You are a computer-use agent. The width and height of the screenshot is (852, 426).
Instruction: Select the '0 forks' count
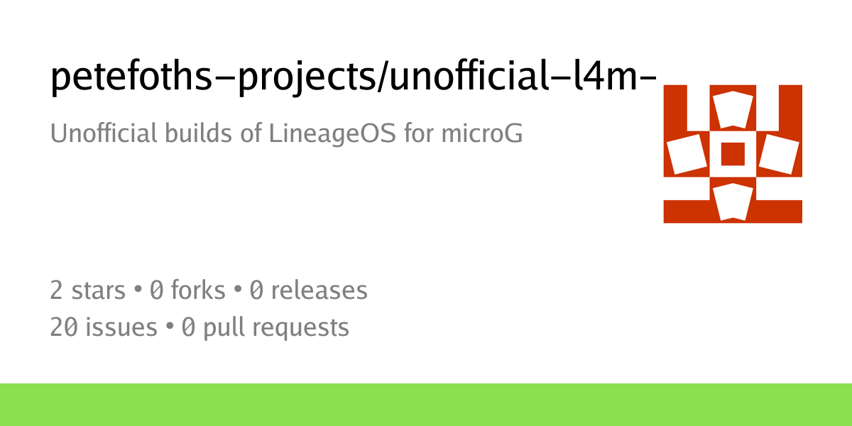[x=187, y=290]
